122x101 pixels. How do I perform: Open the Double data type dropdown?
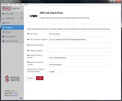coord(55,72)
